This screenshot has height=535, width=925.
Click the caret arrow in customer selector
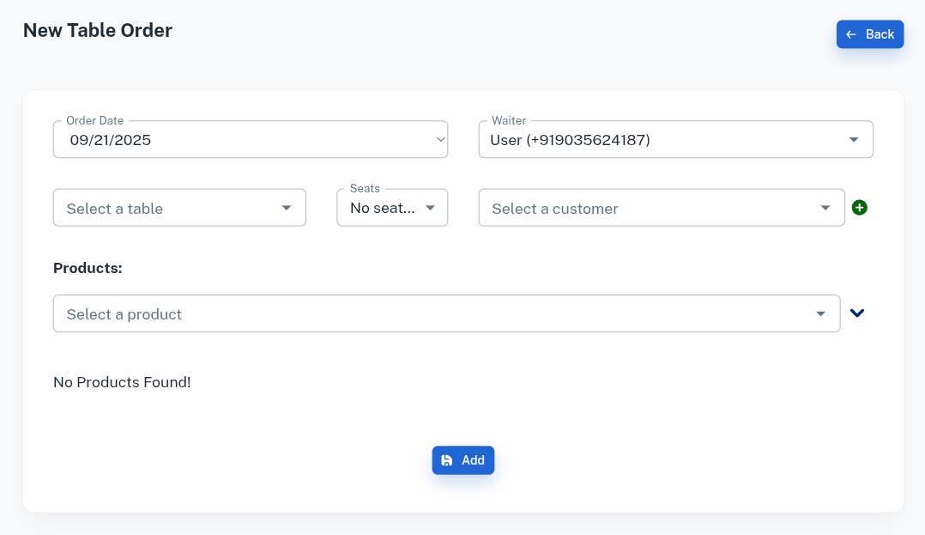click(825, 209)
